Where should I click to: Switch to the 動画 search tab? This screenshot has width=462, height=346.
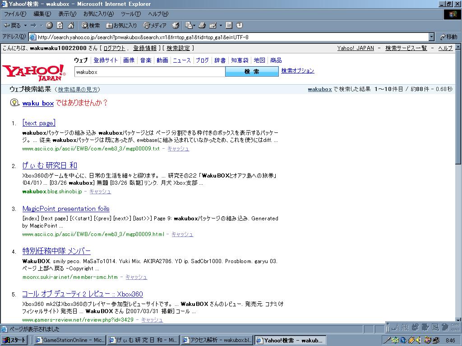tap(162, 60)
